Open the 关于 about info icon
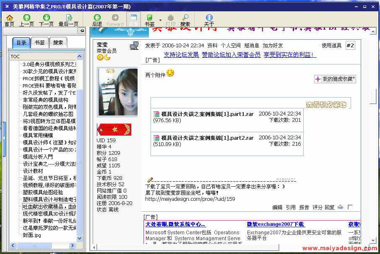The height and width of the screenshot is (254, 380). [x=209, y=20]
